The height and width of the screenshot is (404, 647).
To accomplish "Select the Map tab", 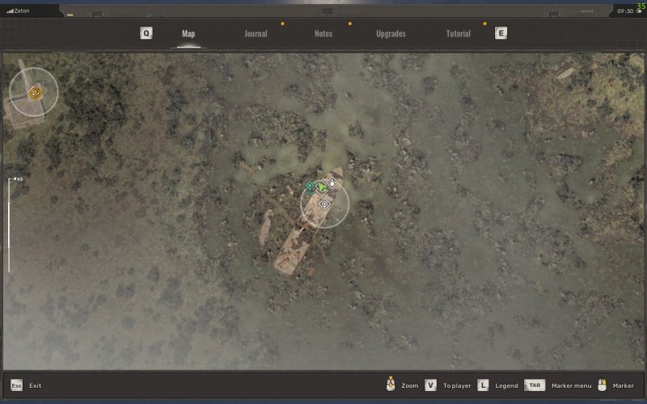I will click(188, 34).
